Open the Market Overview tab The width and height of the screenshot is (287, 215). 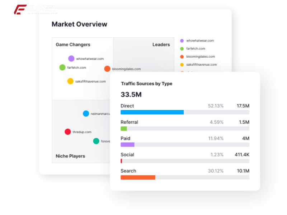[x=79, y=24]
